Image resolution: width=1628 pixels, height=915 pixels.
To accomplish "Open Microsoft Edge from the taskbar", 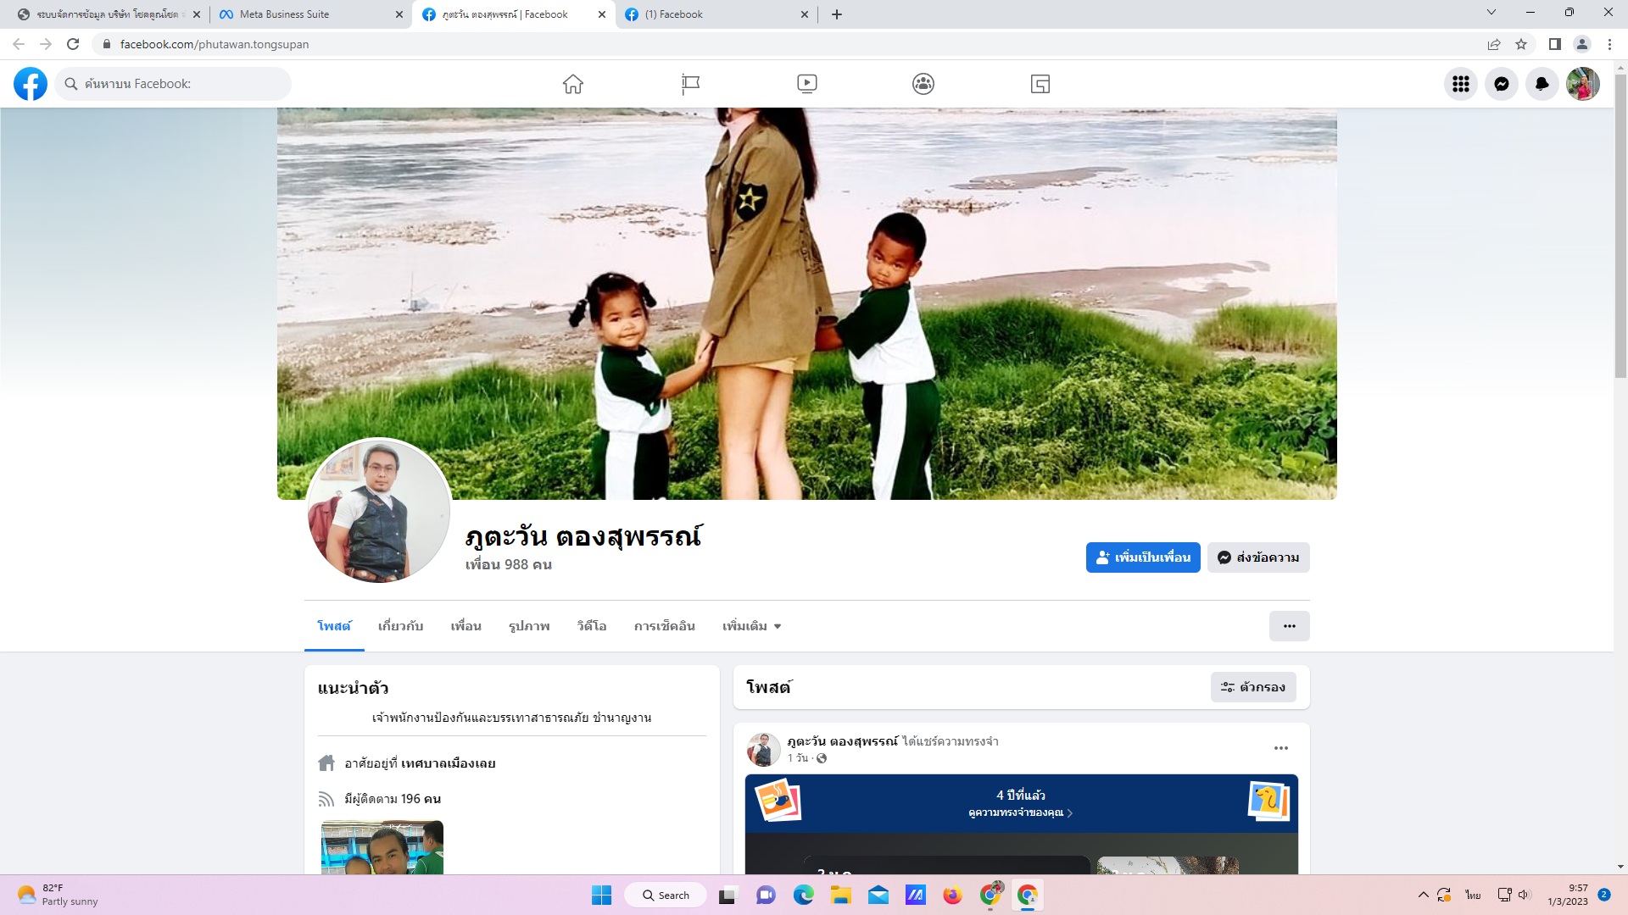I will click(803, 895).
